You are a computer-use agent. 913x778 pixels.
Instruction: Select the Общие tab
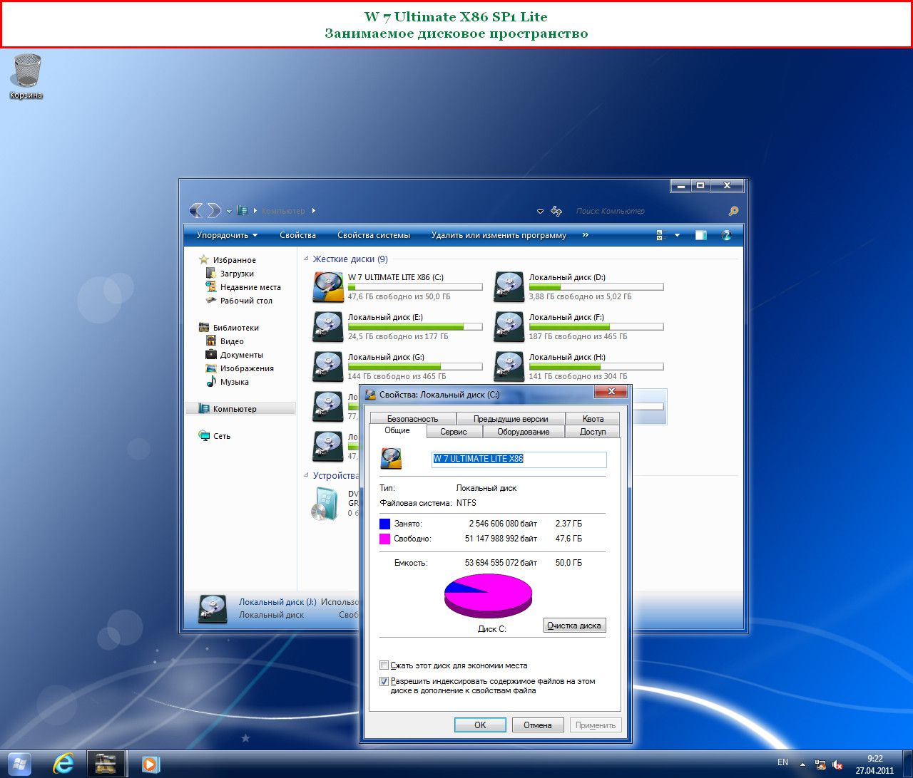pos(397,430)
